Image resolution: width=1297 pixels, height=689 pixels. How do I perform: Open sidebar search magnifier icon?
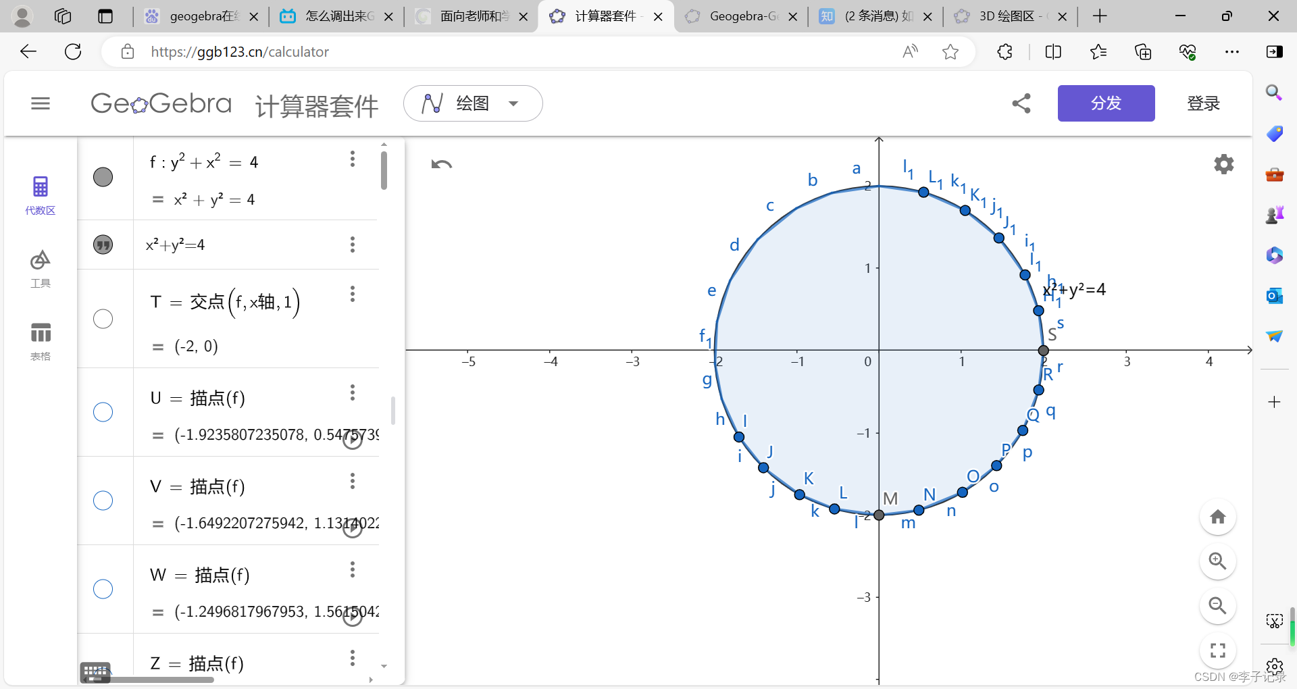tap(1274, 93)
